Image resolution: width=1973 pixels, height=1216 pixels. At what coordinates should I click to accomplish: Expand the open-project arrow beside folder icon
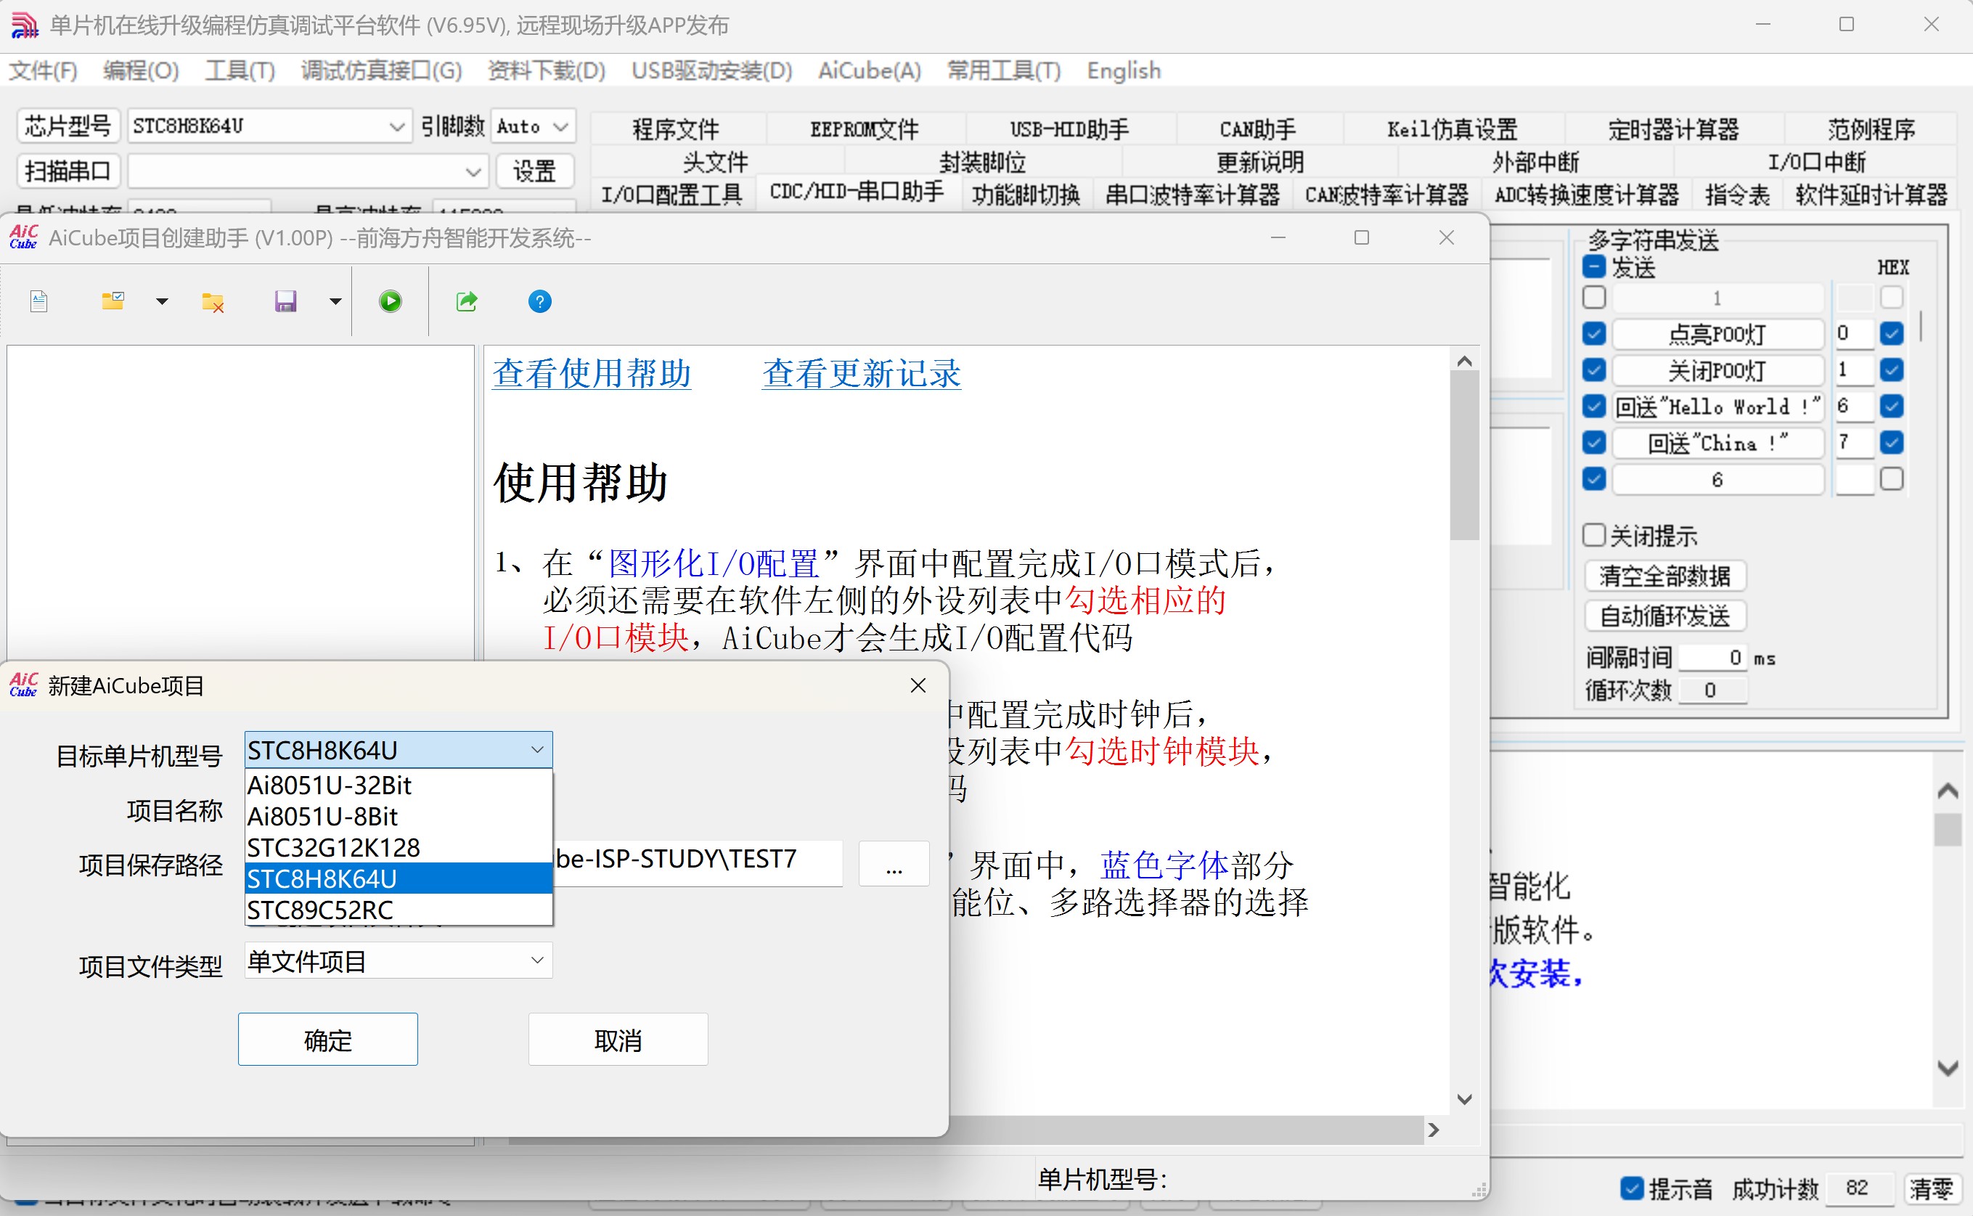162,301
